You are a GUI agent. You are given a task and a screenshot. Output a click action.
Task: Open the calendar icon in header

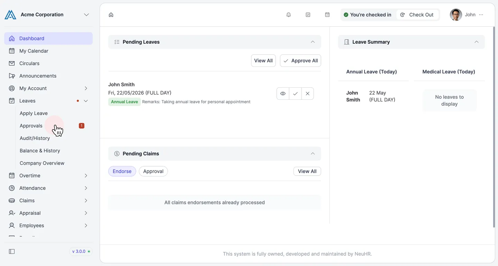pos(327,15)
